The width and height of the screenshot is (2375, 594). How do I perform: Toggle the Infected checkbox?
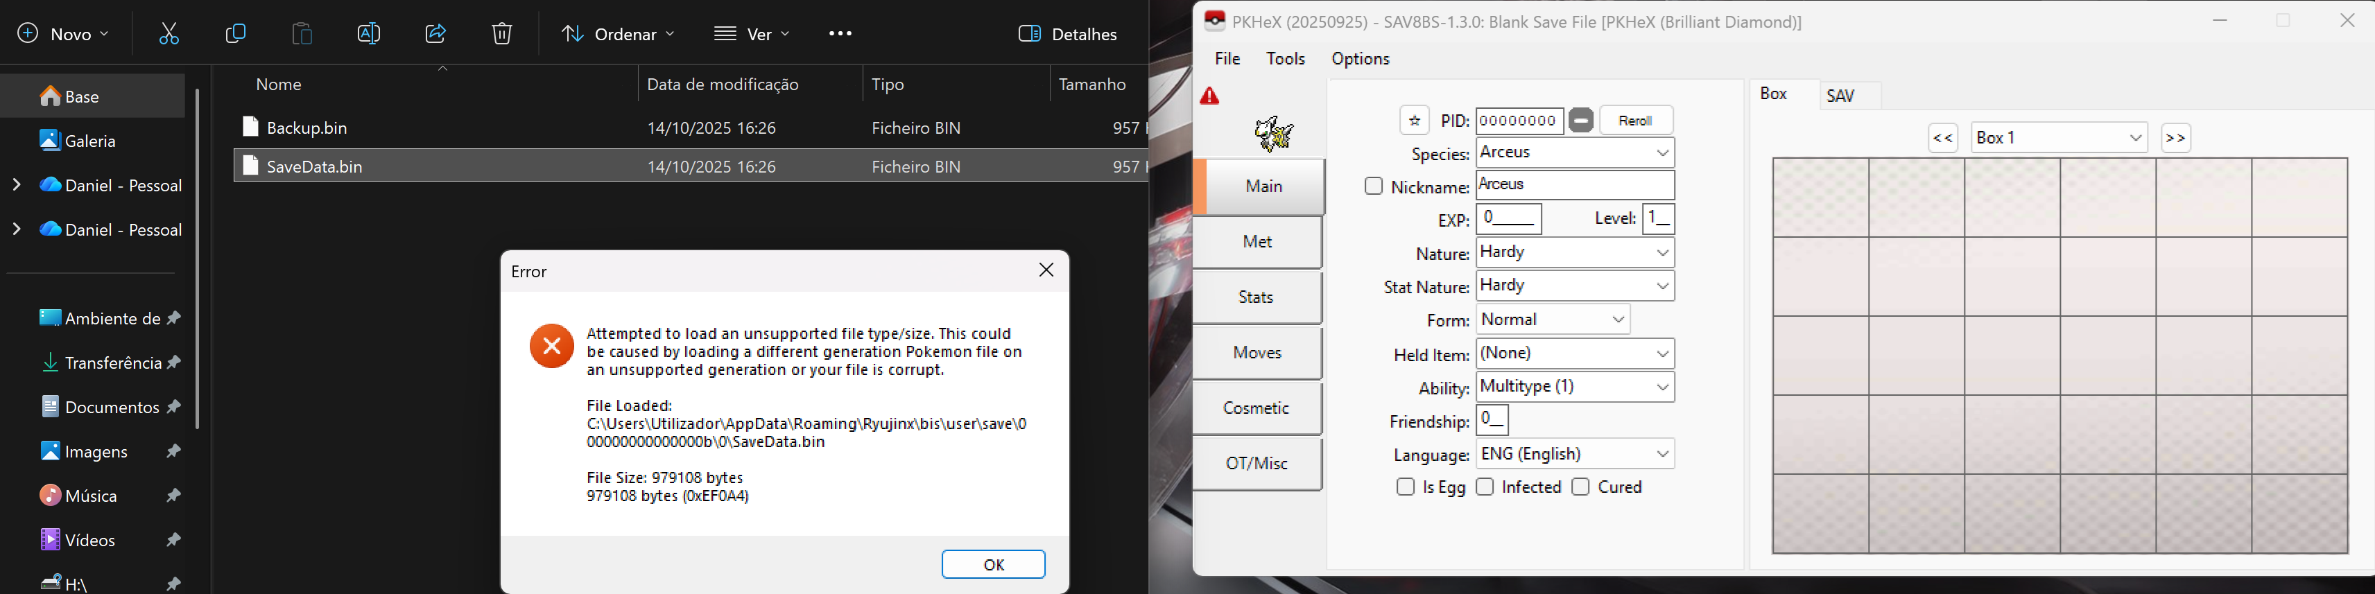[1485, 487]
